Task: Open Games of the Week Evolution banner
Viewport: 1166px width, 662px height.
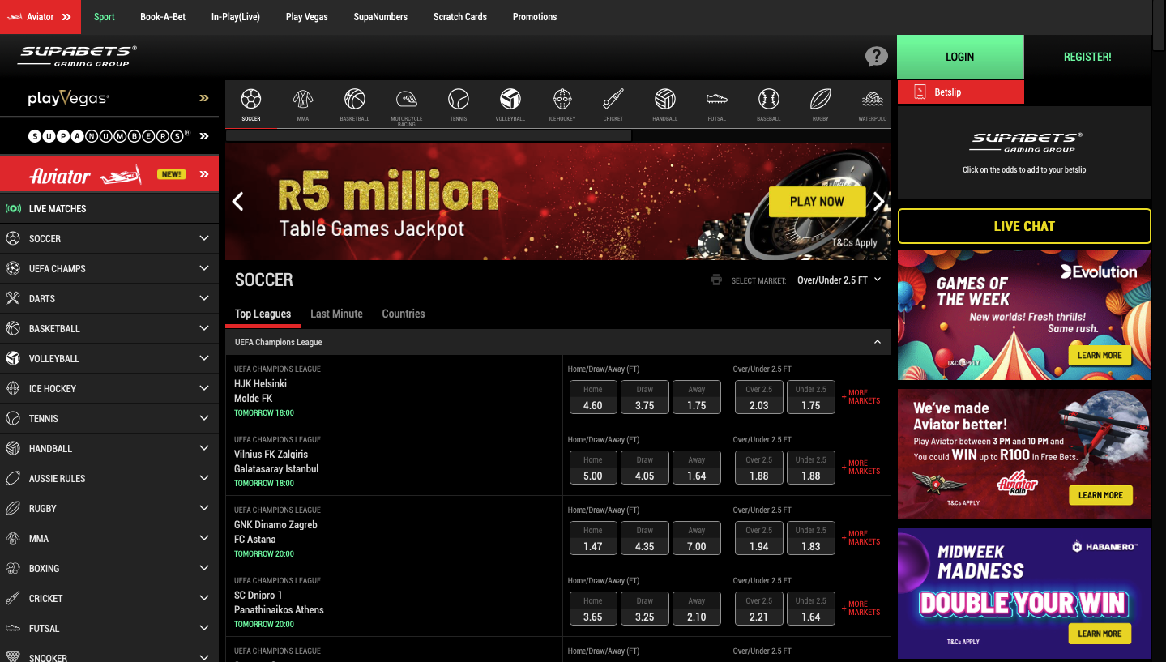Action: 1024,315
